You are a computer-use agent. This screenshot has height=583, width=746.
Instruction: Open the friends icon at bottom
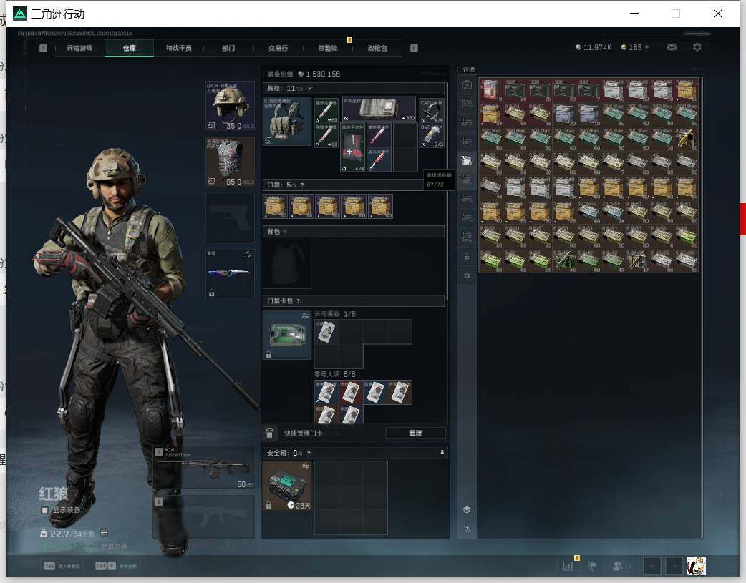click(618, 566)
